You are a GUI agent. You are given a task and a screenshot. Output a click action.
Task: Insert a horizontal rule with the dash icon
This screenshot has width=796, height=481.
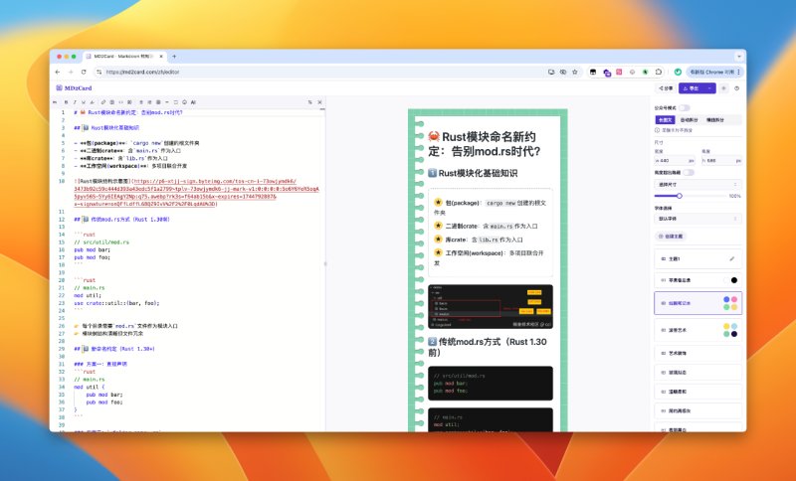click(x=167, y=102)
